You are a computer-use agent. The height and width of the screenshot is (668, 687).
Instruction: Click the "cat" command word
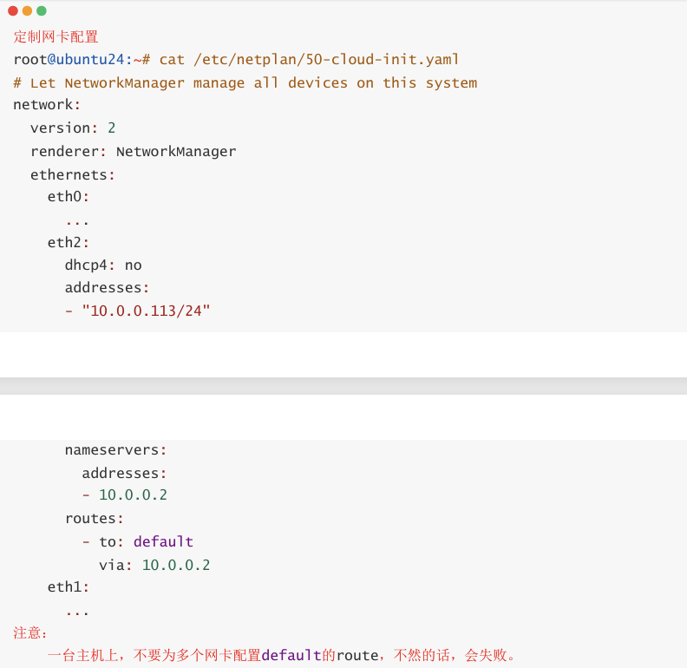172,59
